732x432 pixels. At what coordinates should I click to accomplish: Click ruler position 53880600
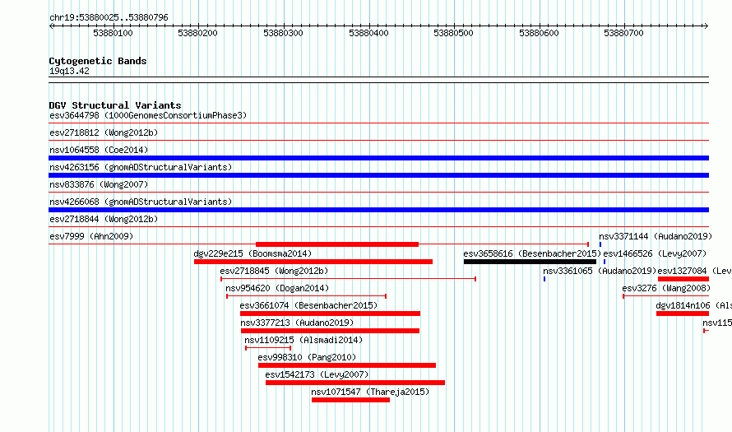point(540,33)
